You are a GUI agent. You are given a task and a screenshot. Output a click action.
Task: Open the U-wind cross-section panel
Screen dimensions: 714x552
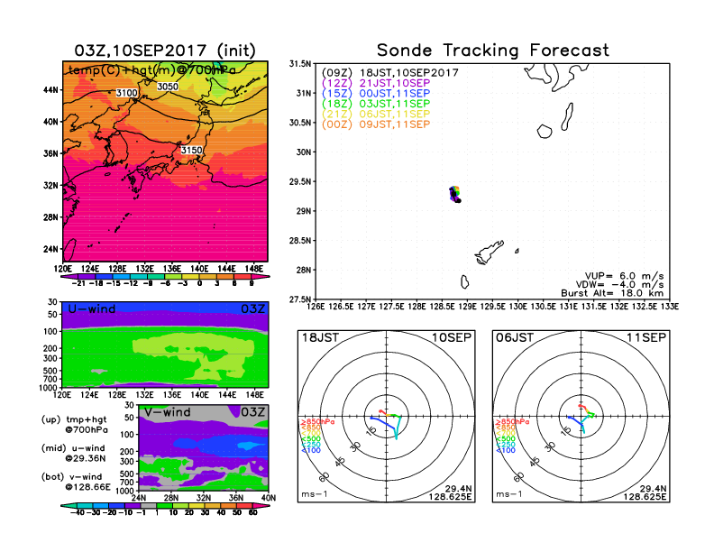(164, 346)
